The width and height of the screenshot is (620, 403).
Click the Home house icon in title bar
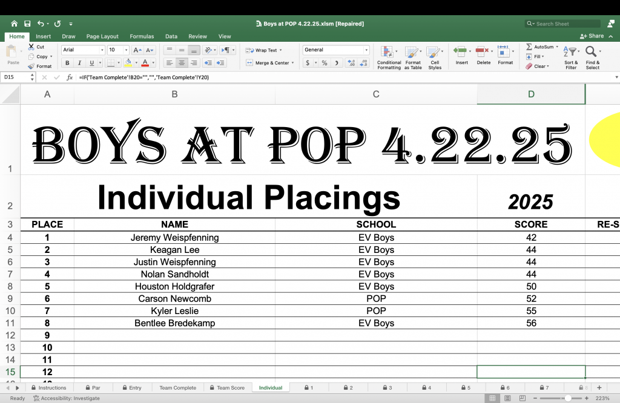point(15,24)
